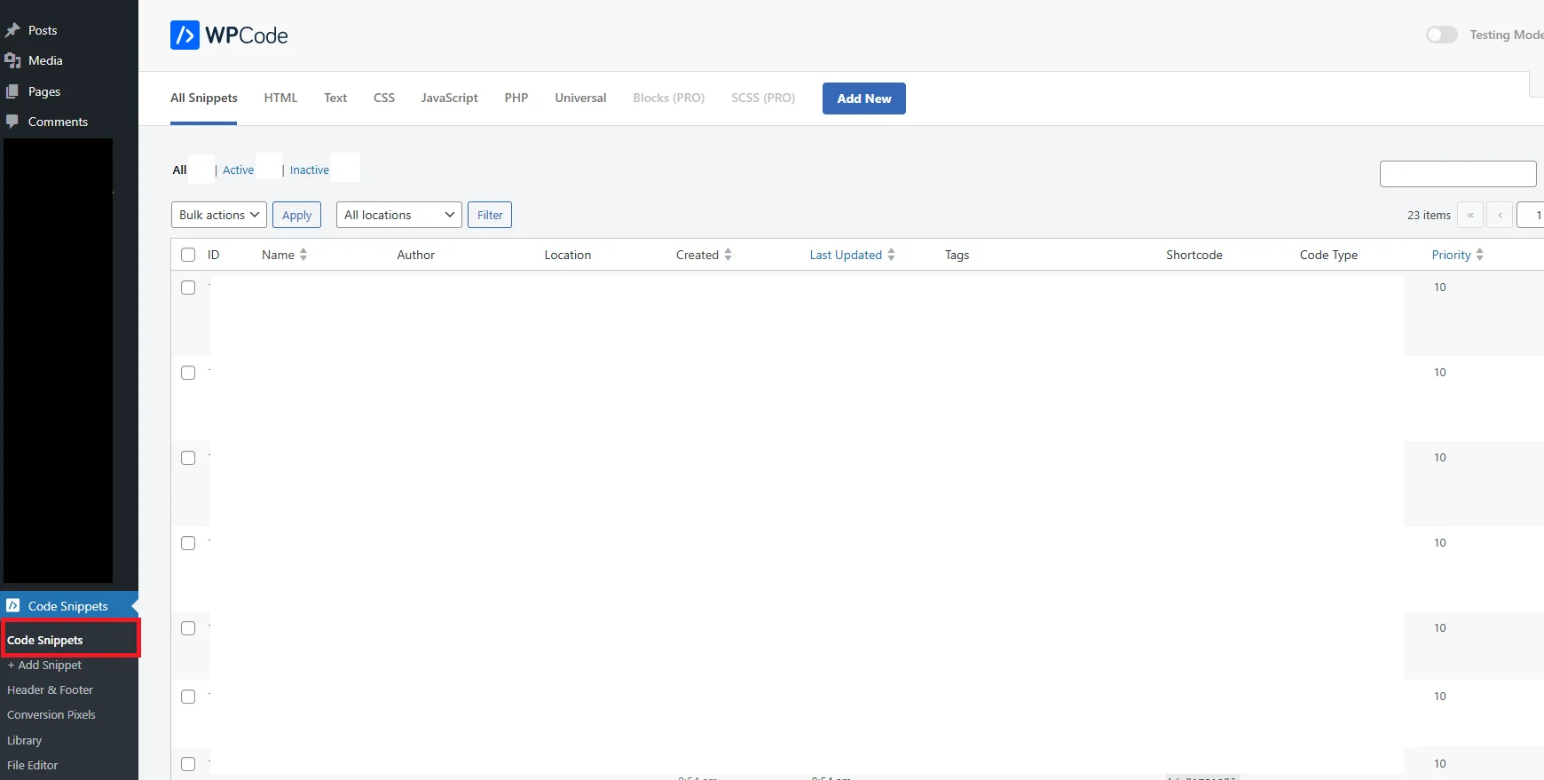The height and width of the screenshot is (780, 1544).
Task: Open the Bulk actions dropdown
Action: (x=219, y=215)
